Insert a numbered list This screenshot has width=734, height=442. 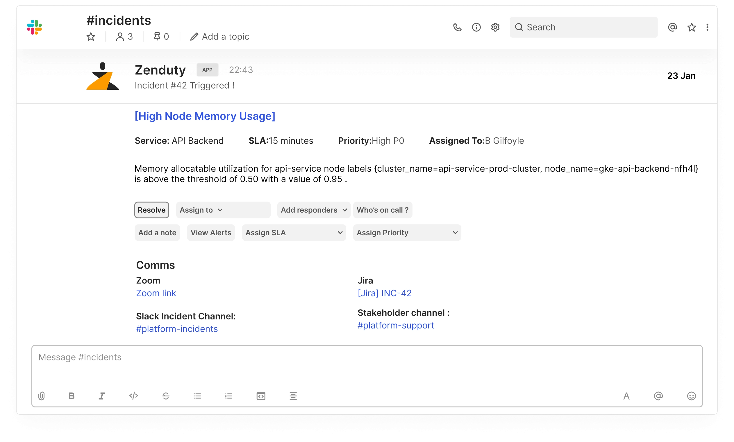(x=229, y=396)
